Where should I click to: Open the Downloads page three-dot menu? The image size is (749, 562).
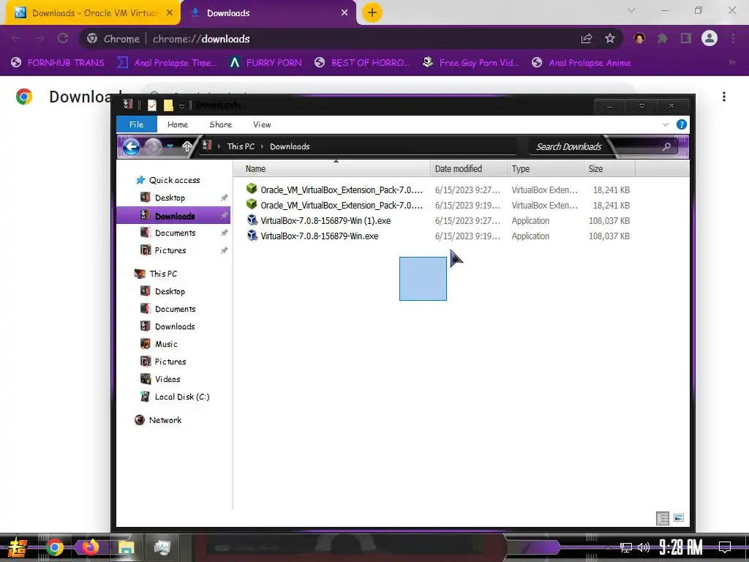click(724, 97)
